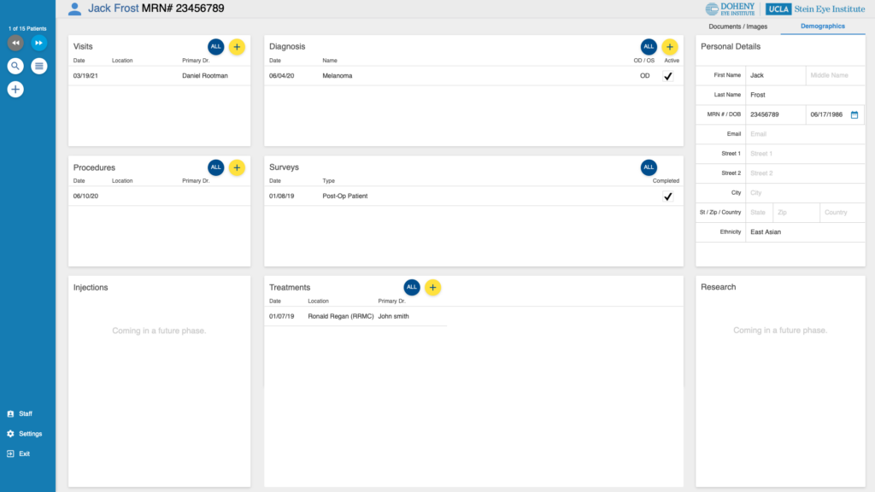This screenshot has height=492, width=875.
Task: Add a new diagnosis with yellow plus
Action: [x=670, y=47]
